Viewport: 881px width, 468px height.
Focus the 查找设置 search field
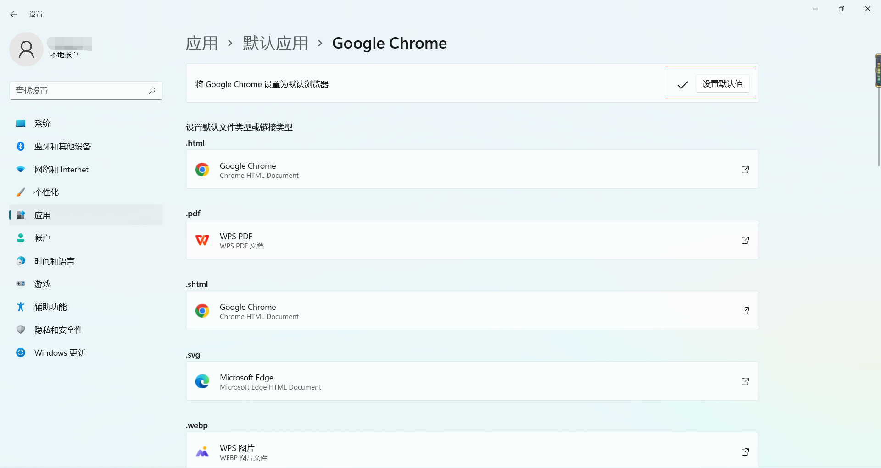(86, 90)
